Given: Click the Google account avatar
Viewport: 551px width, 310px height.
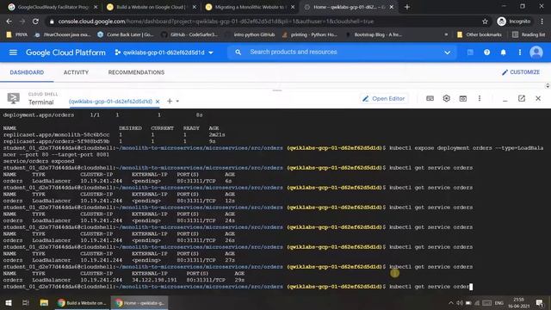Looking at the screenshot, I should 536,53.
